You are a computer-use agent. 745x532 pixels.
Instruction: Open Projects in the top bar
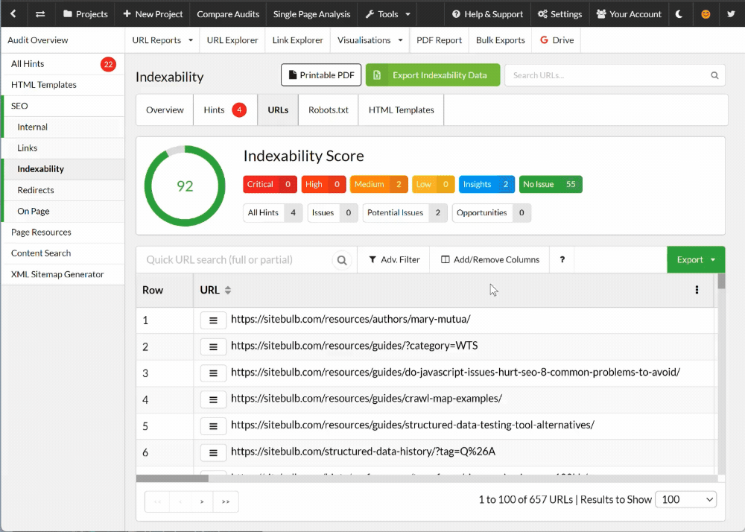click(86, 13)
